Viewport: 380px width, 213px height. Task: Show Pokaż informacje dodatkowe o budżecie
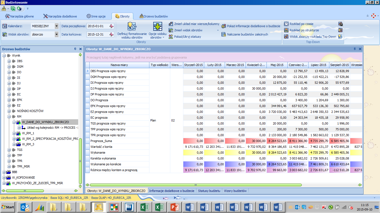pos(251,26)
